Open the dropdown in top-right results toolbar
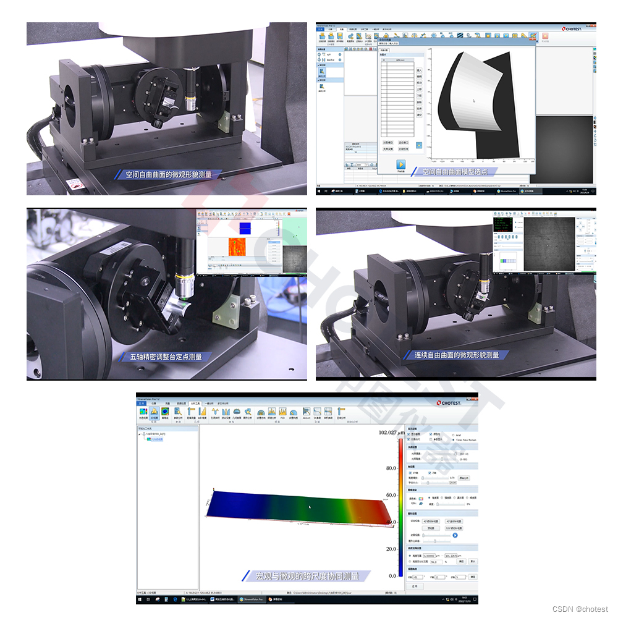The width and height of the screenshot is (618, 618). [x=366, y=165]
